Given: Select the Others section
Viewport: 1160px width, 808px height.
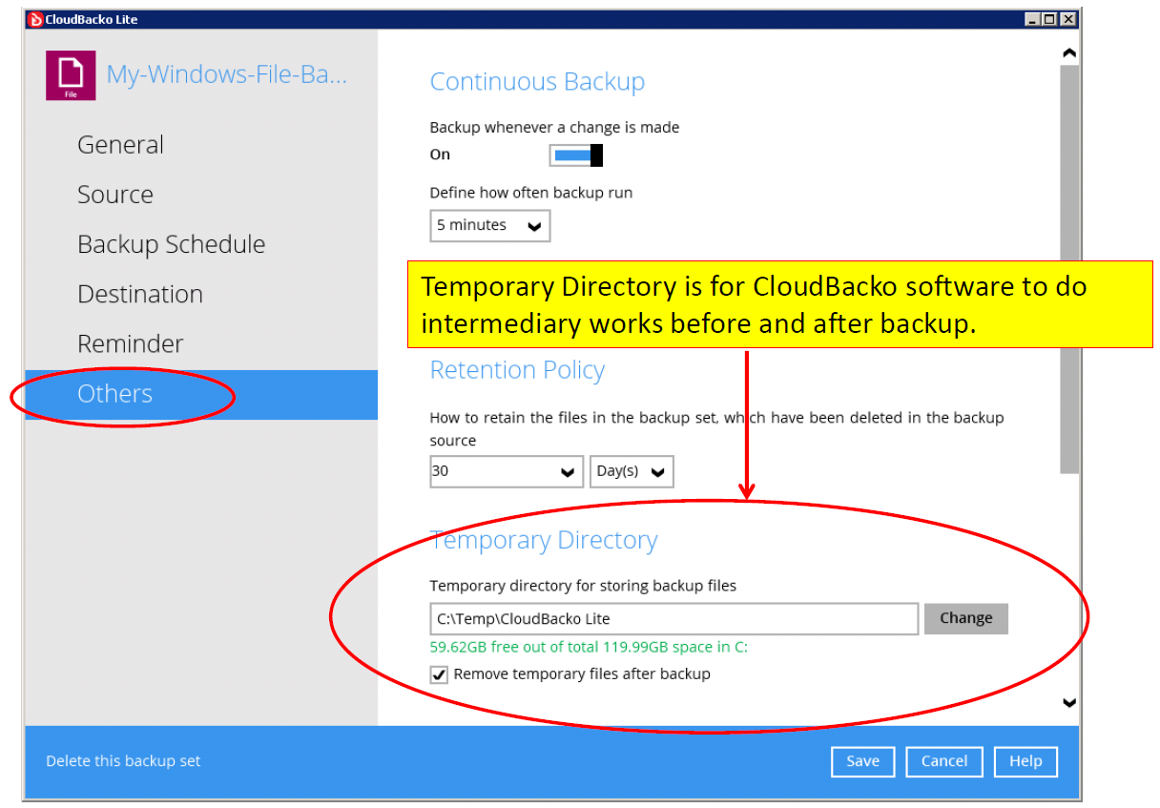Looking at the screenshot, I should tap(201, 394).
